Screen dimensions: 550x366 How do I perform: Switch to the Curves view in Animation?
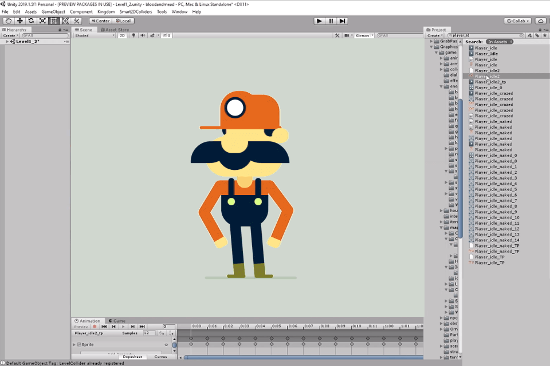pos(161,356)
